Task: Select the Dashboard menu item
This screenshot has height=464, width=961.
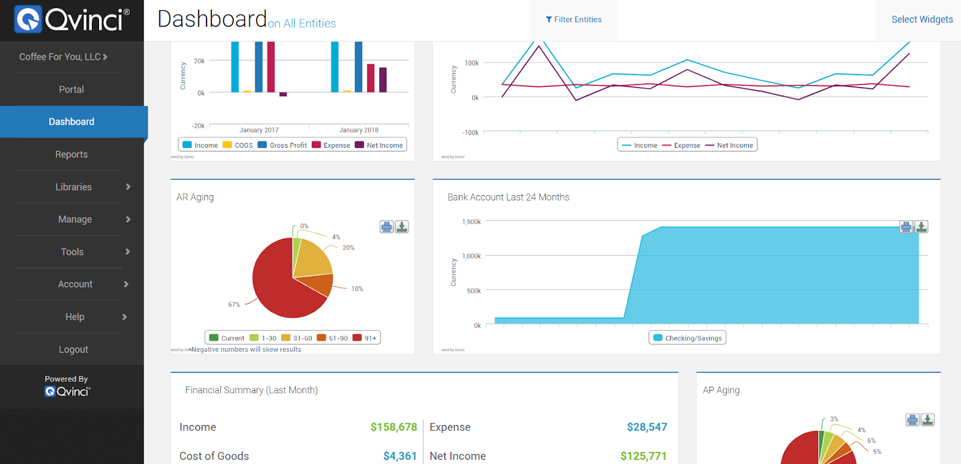Action: 72,122
